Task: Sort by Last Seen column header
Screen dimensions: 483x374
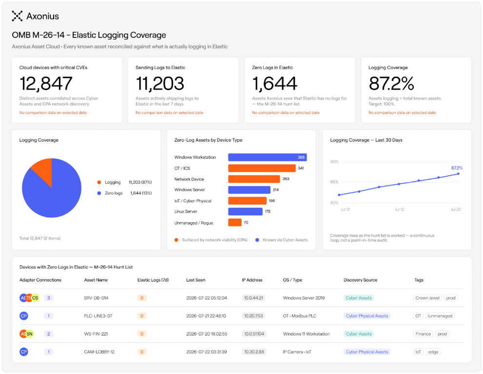Action: click(x=195, y=280)
